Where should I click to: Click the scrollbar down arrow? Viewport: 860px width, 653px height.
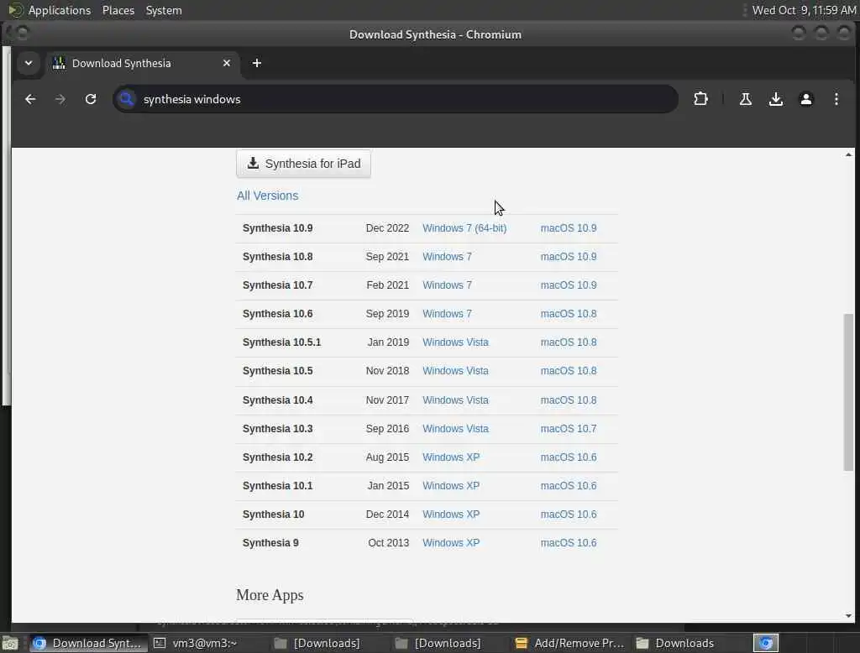(x=848, y=616)
